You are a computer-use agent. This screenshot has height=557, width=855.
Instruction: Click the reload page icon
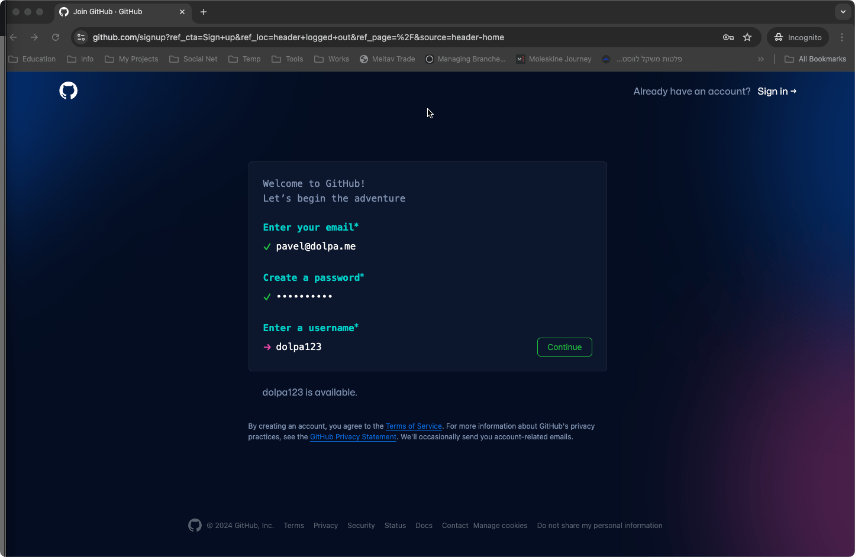pyautogui.click(x=56, y=37)
